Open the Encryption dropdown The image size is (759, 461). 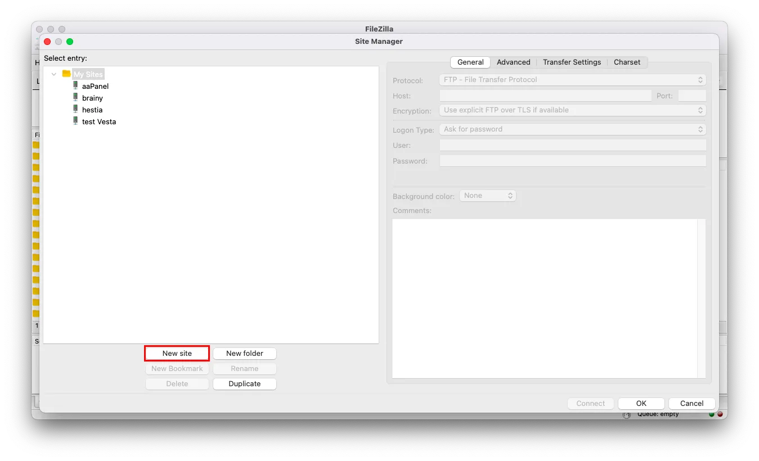click(x=572, y=110)
